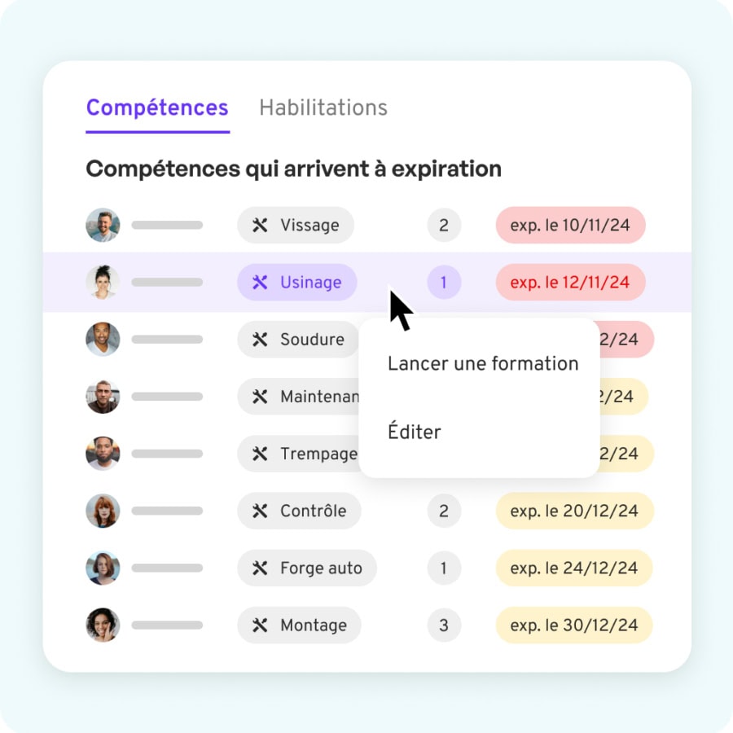Click the tools icon in Vissage chip

tap(260, 226)
